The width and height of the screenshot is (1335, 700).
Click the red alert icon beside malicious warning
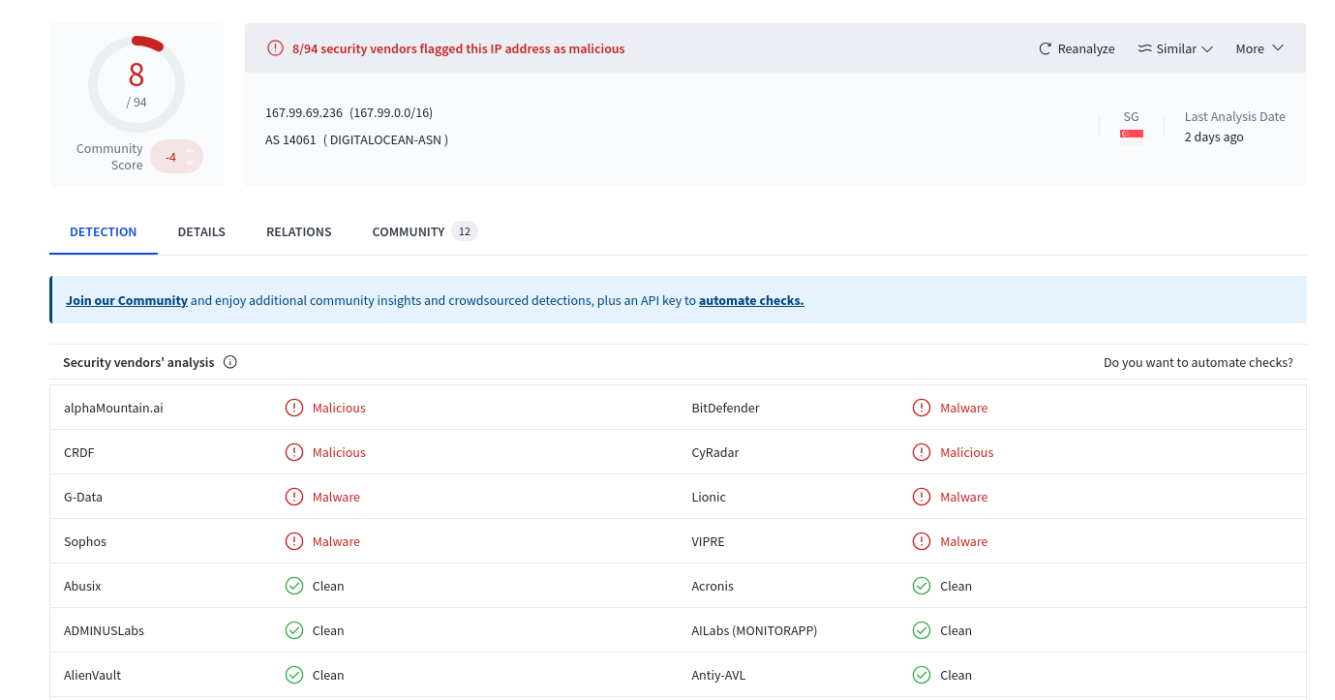(275, 46)
